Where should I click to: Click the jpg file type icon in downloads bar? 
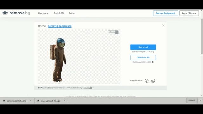38,101
